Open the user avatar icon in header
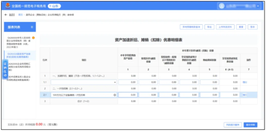This screenshot has width=266, height=131. (x=222, y=6)
